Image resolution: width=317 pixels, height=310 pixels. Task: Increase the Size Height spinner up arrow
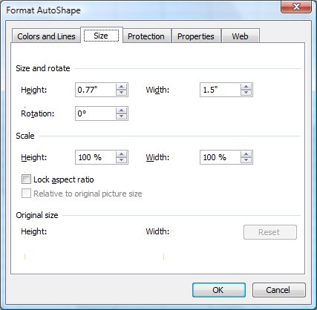click(x=121, y=87)
